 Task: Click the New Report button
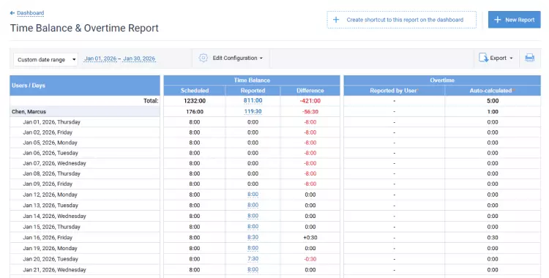tap(515, 20)
